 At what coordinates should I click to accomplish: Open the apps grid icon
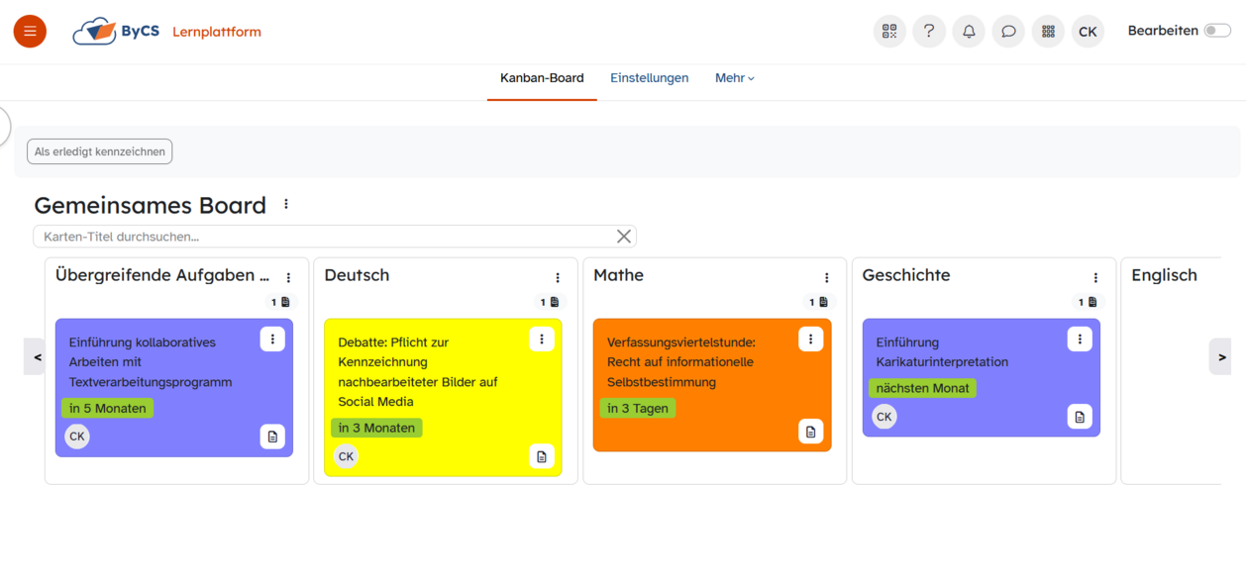[1048, 31]
